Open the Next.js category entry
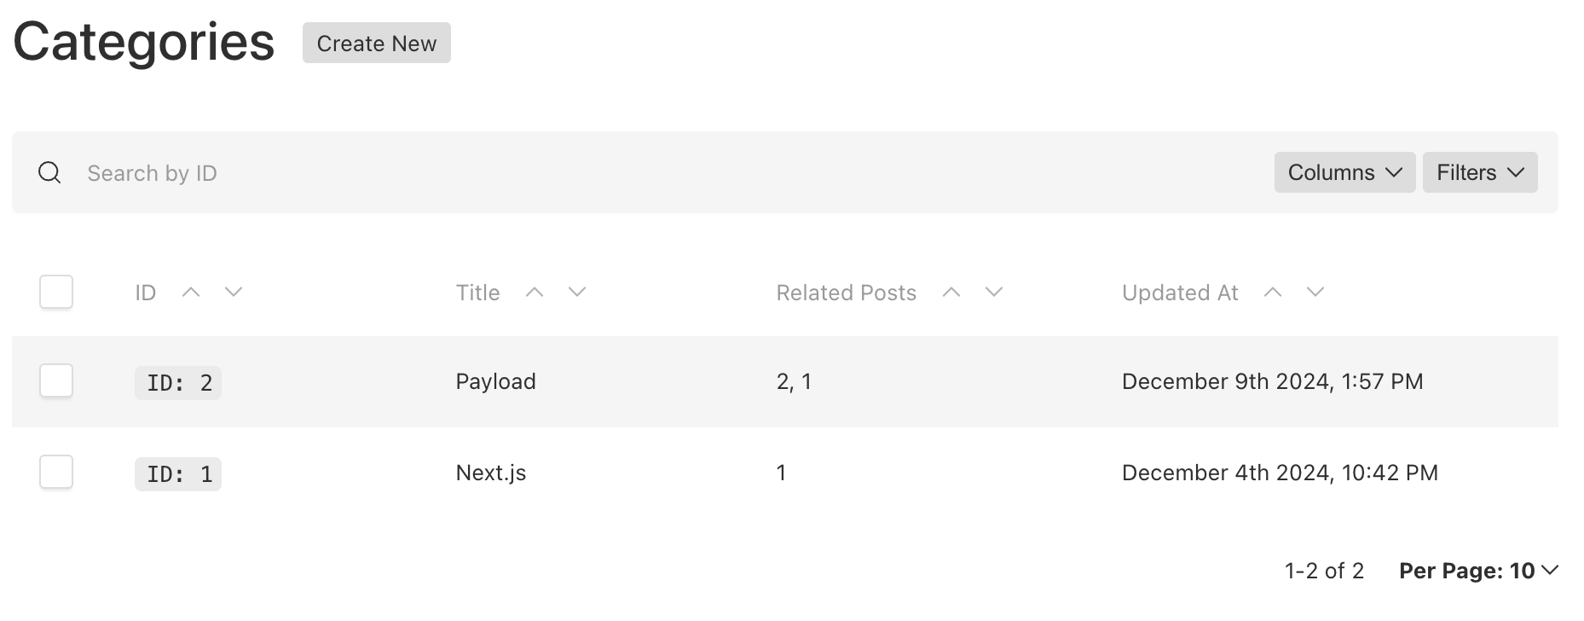This screenshot has width=1584, height=621. [x=491, y=473]
